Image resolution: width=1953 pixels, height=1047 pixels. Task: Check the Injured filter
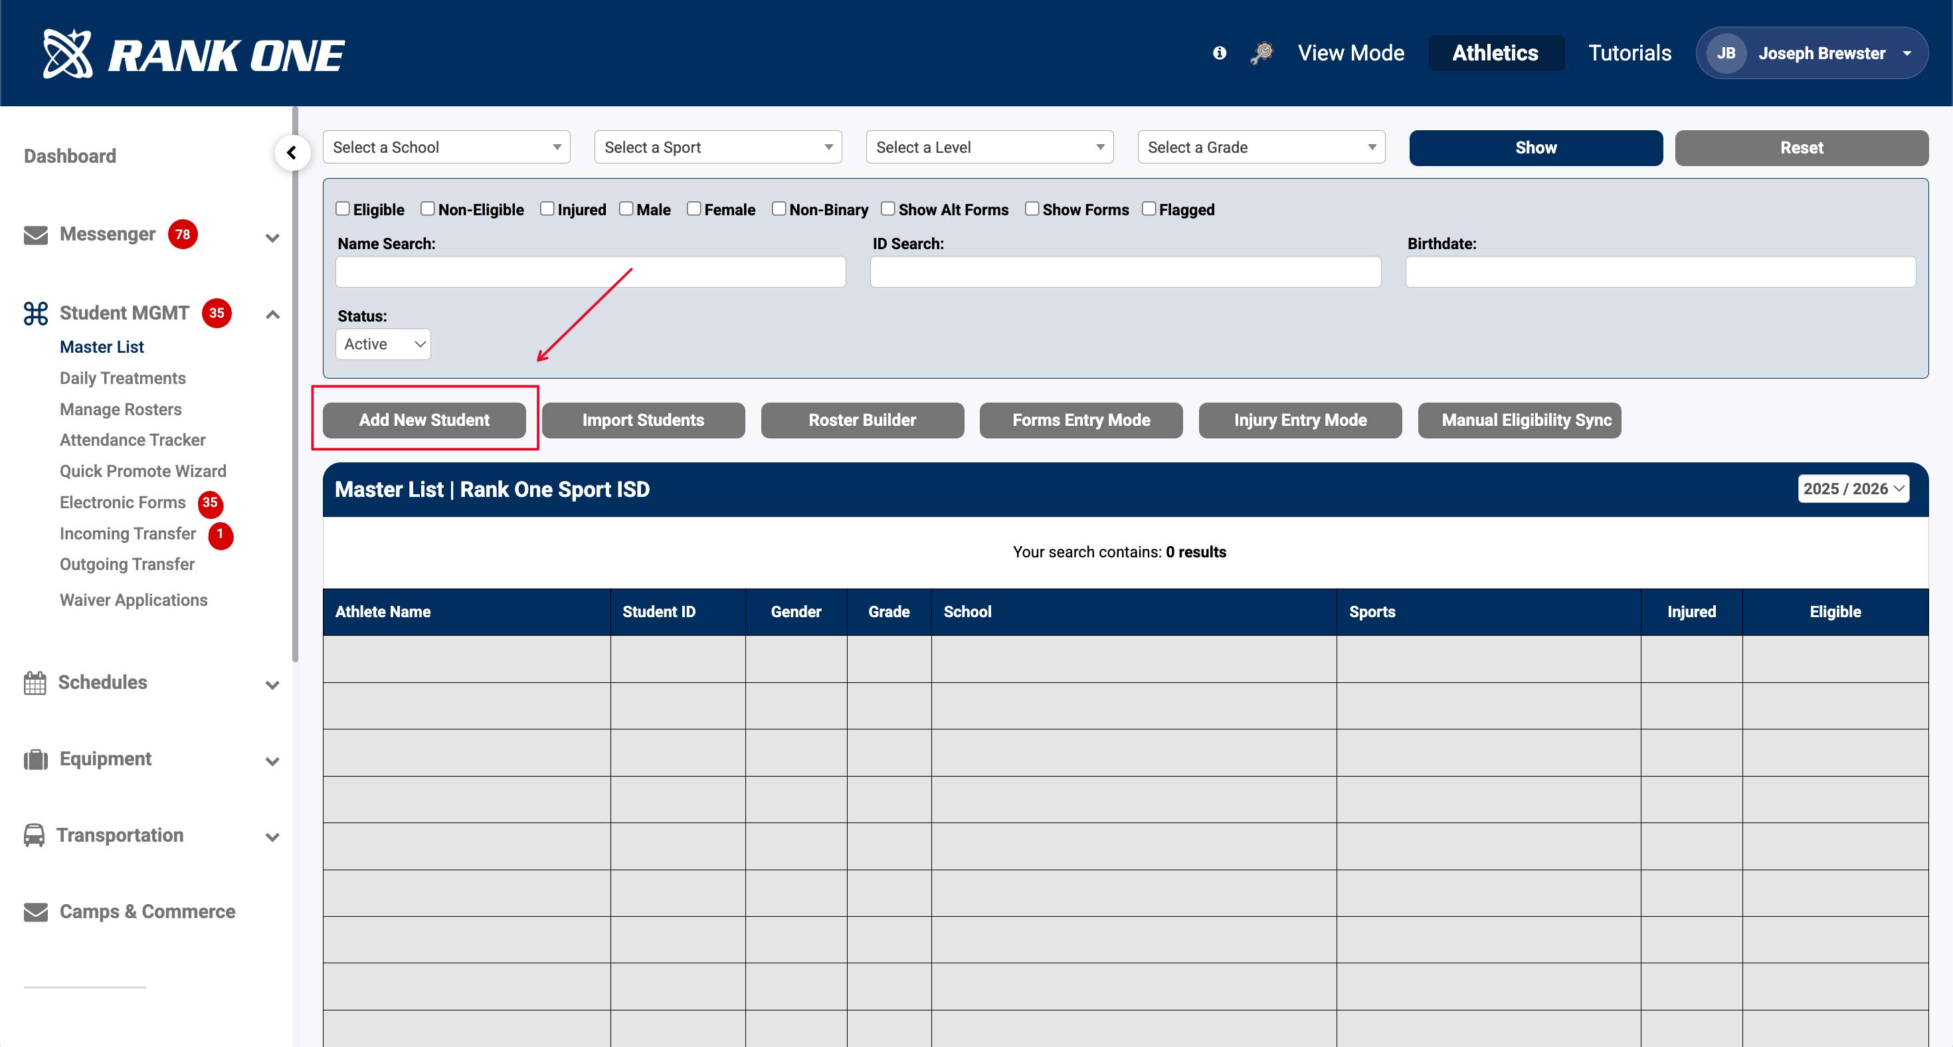[x=547, y=209]
